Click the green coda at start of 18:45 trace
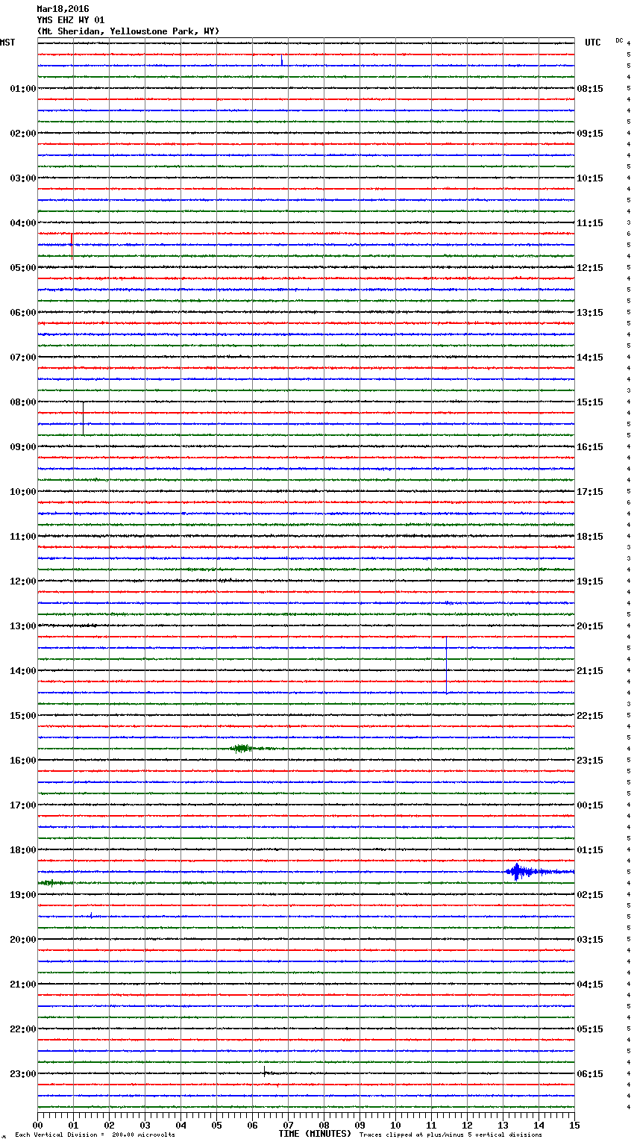This screenshot has width=634, height=1145. pos(51,883)
